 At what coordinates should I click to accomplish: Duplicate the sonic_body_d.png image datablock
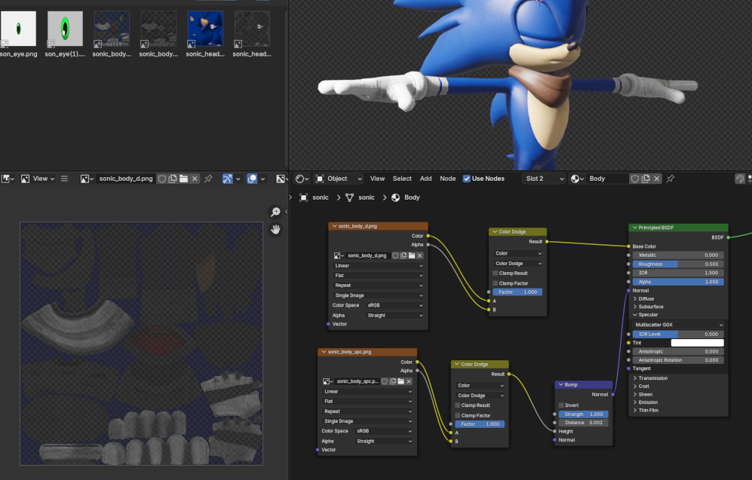[x=173, y=179]
